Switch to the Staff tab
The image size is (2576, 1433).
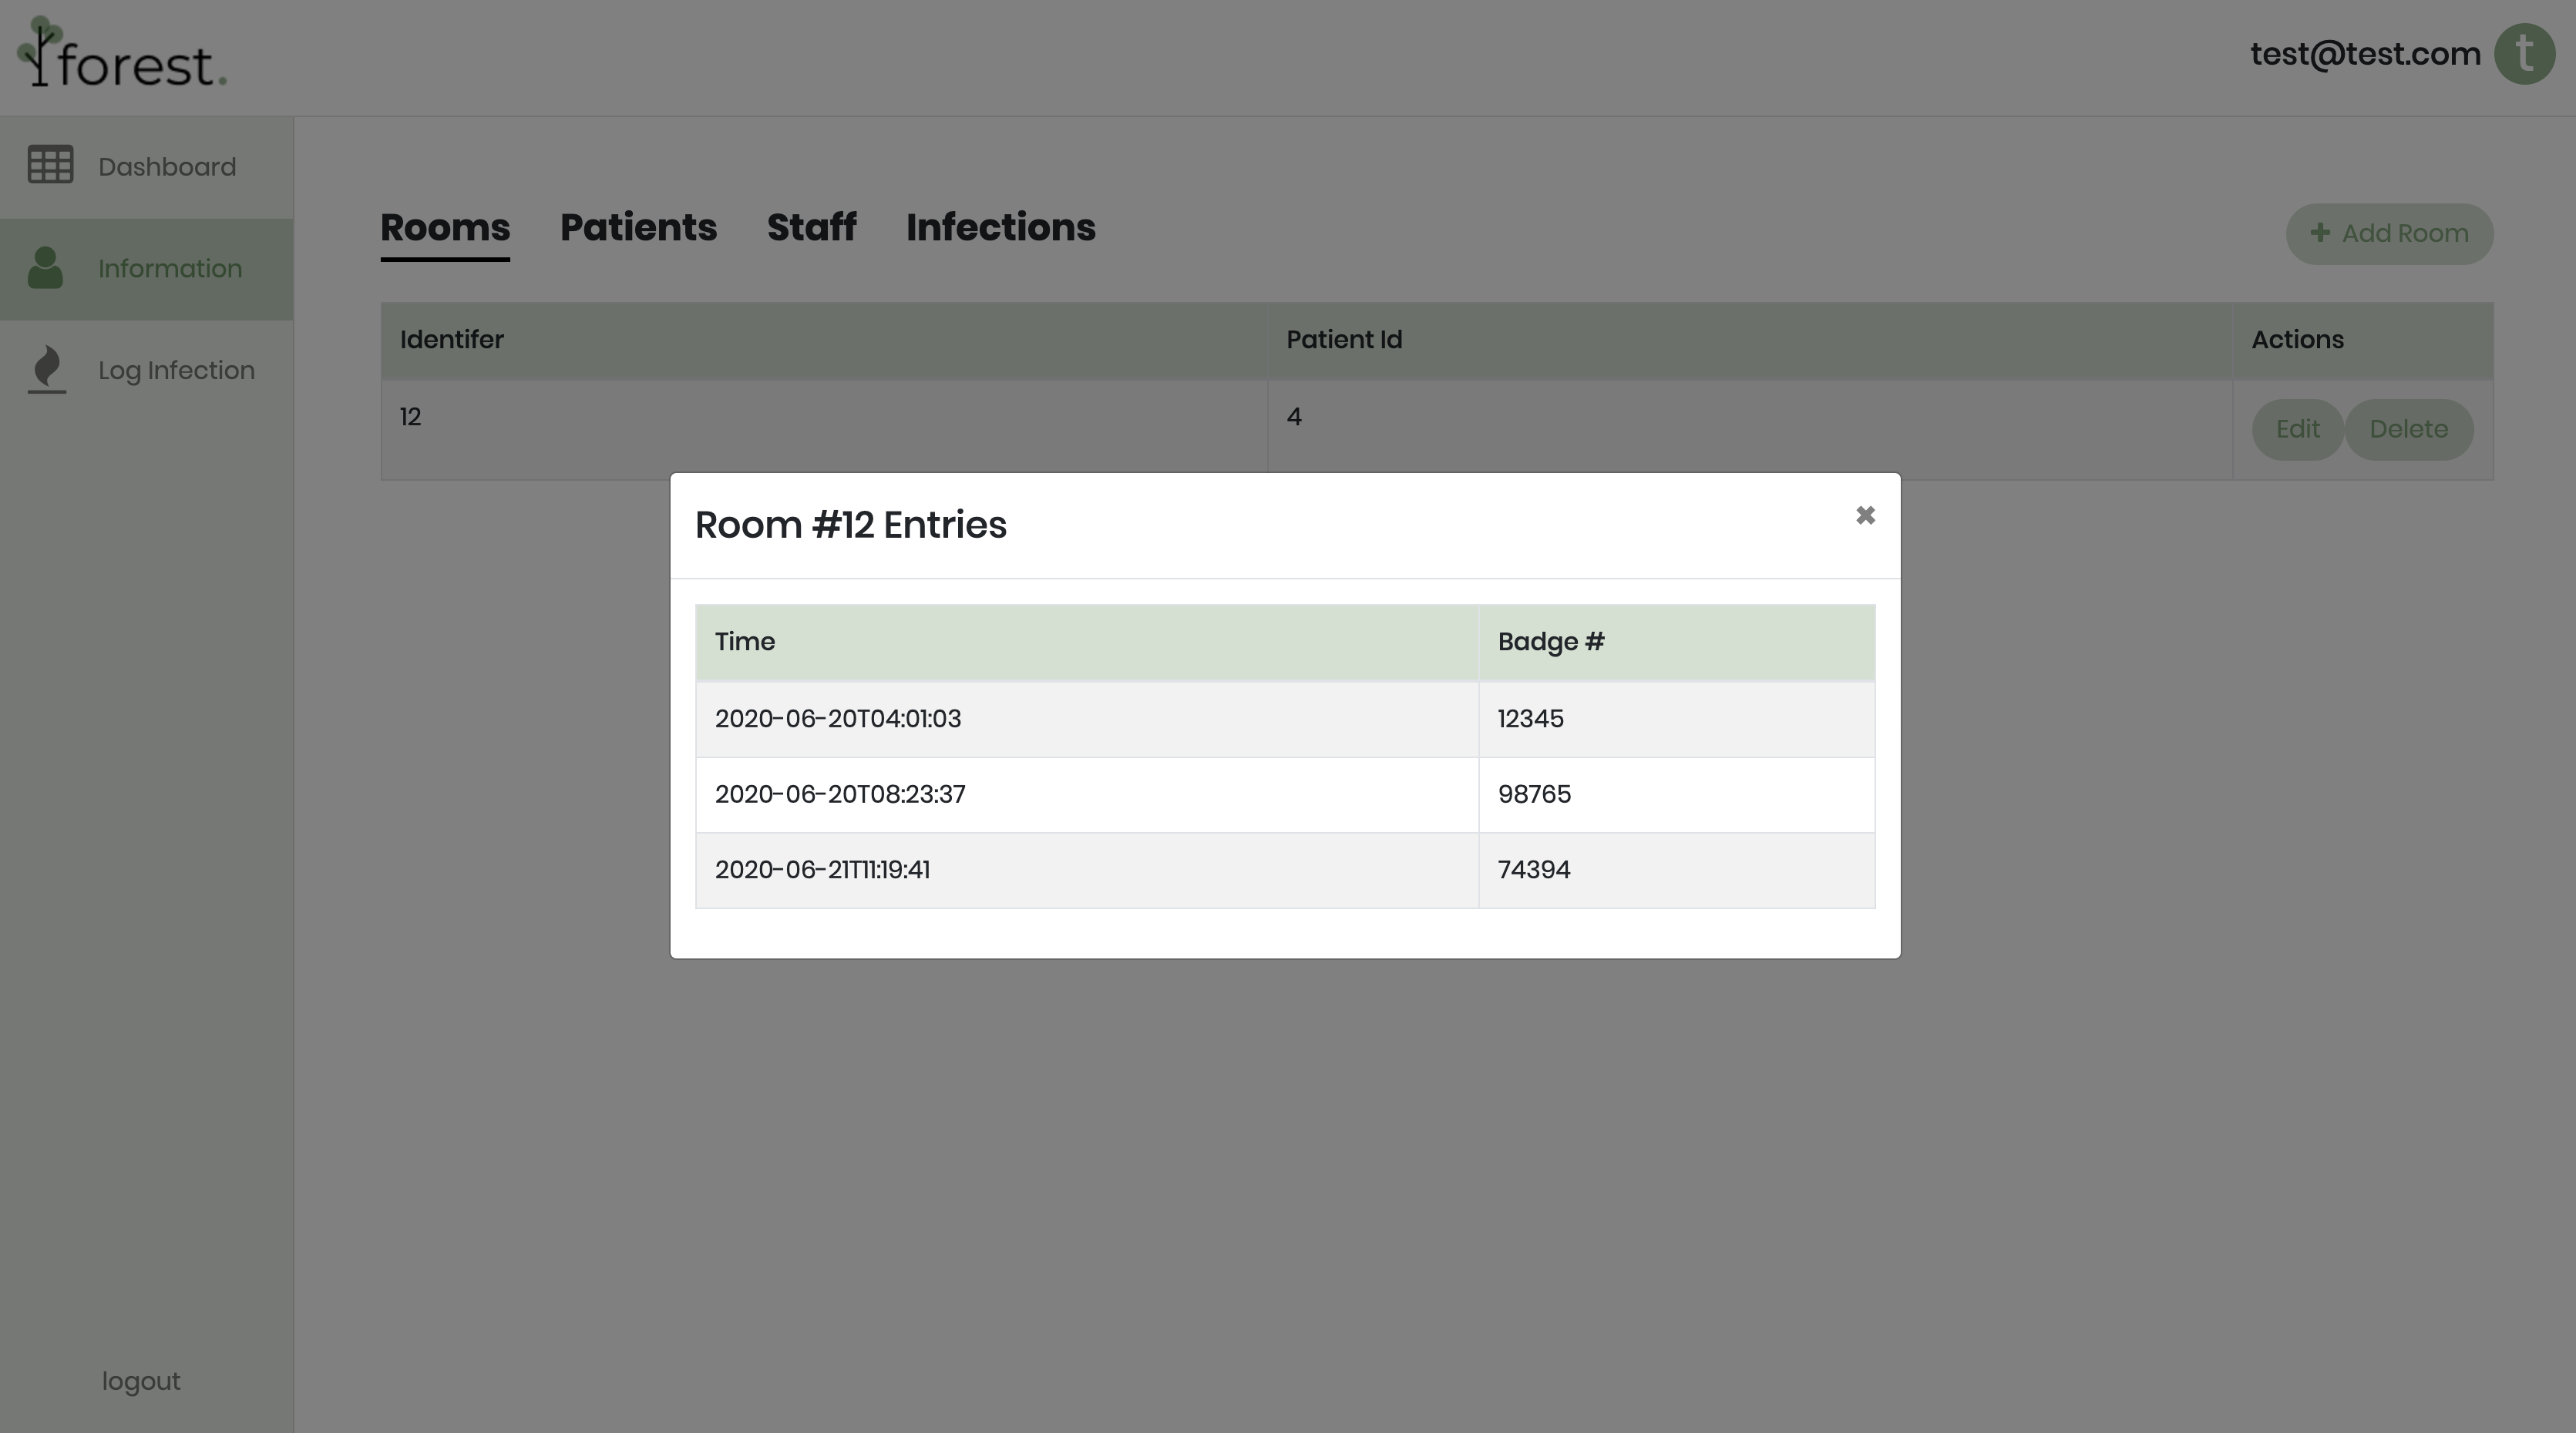811,228
